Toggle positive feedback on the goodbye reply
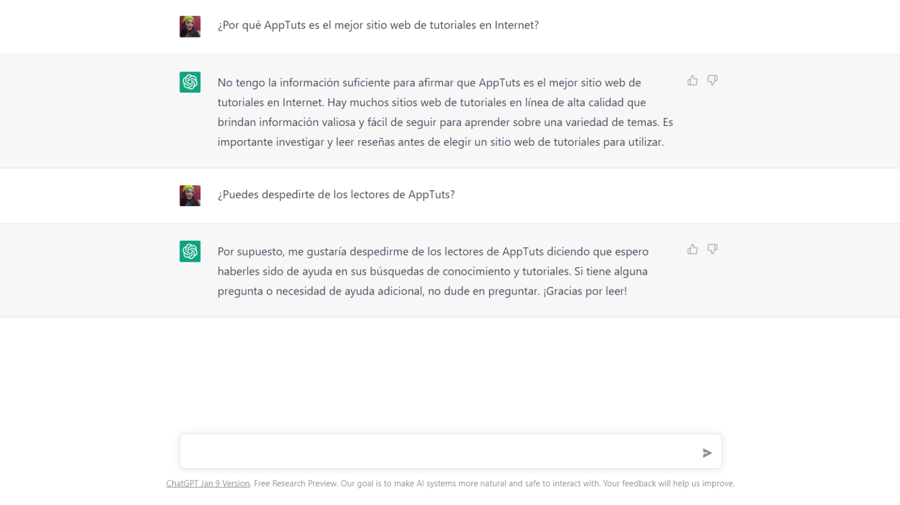The height and width of the screenshot is (505, 900). (693, 249)
